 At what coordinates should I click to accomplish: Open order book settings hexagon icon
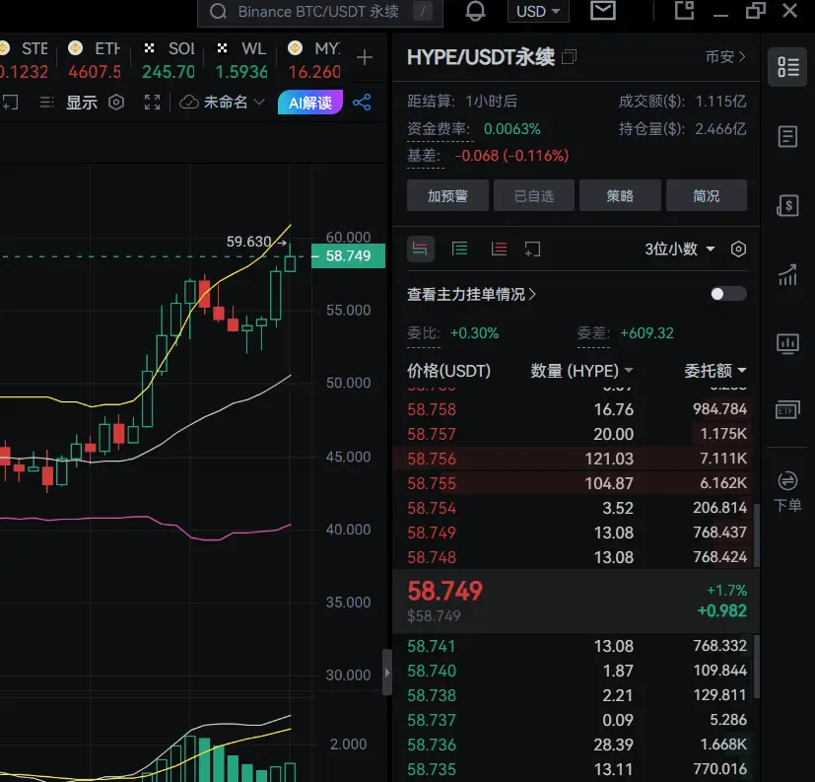pyautogui.click(x=738, y=249)
